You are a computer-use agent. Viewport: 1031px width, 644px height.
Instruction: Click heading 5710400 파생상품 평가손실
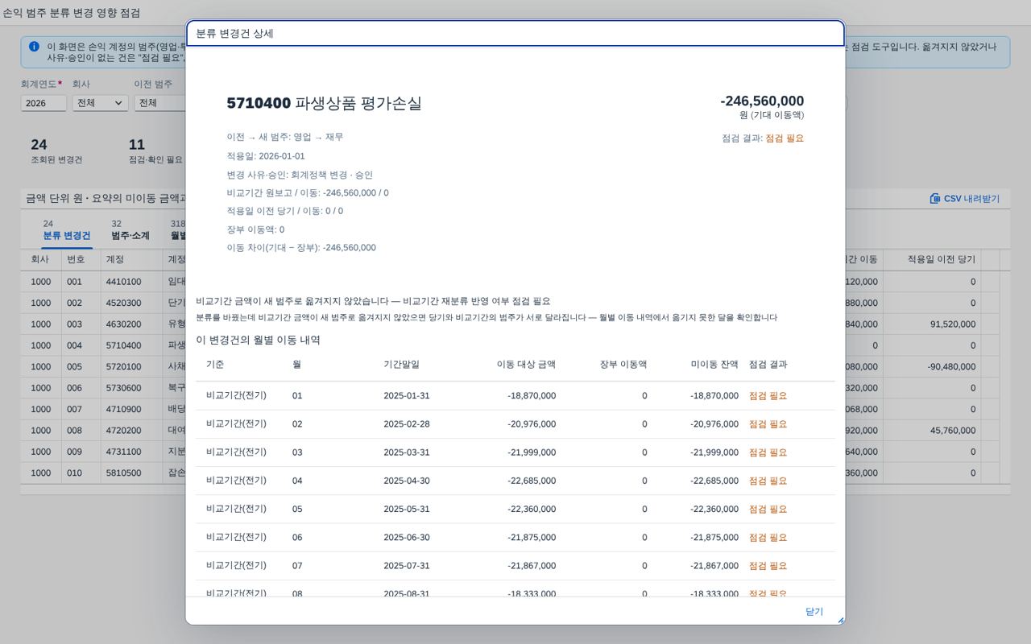click(324, 103)
